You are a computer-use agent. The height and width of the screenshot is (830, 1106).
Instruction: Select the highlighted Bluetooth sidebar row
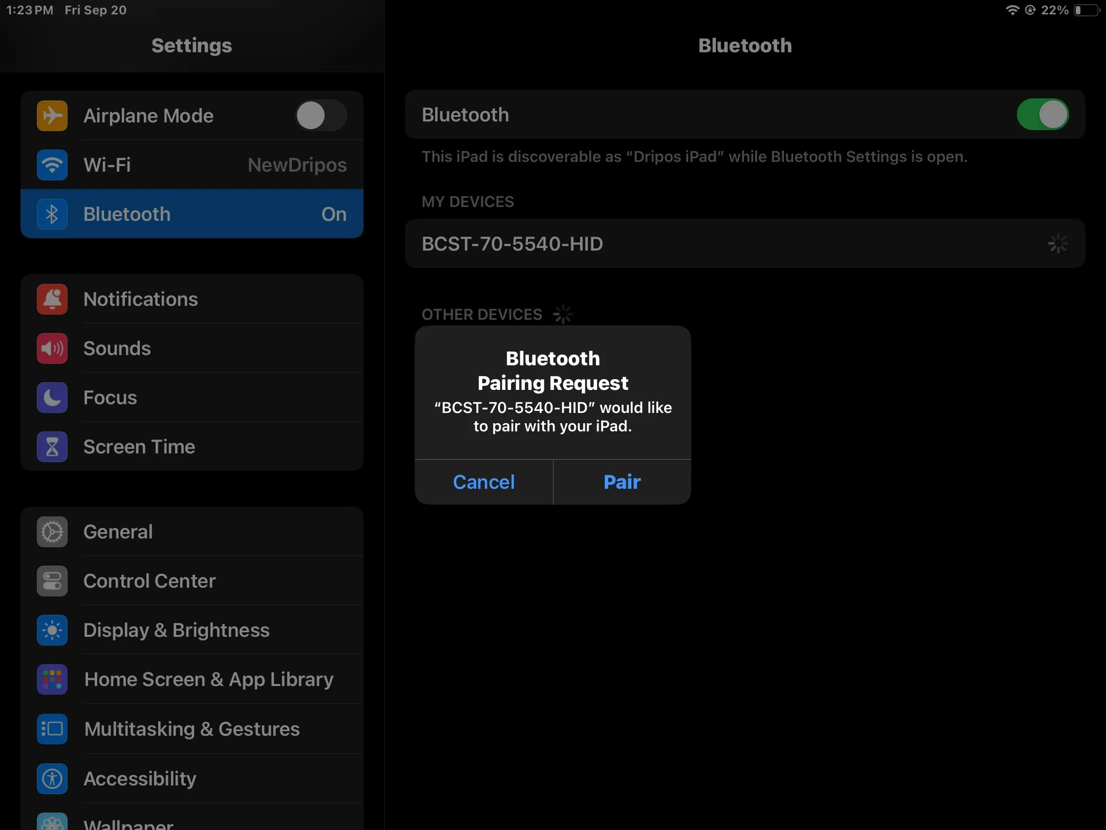click(192, 214)
